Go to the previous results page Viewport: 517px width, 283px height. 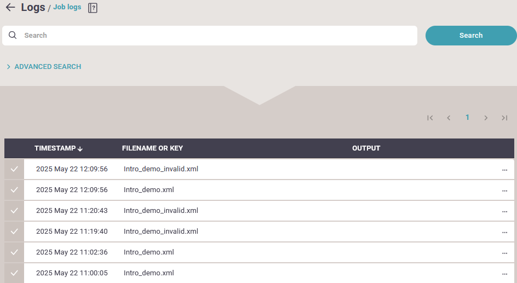449,118
